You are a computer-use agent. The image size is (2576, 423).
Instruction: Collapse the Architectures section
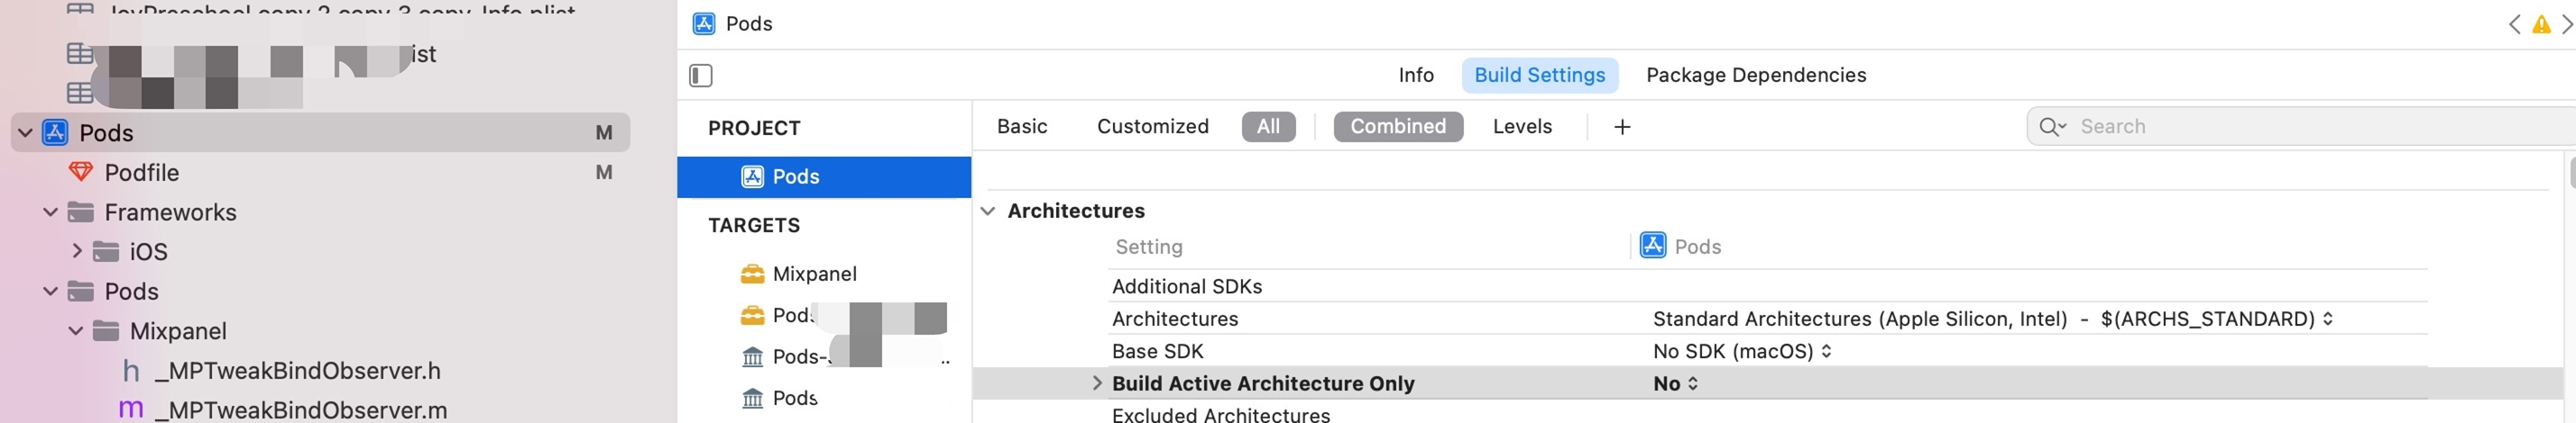coord(988,211)
